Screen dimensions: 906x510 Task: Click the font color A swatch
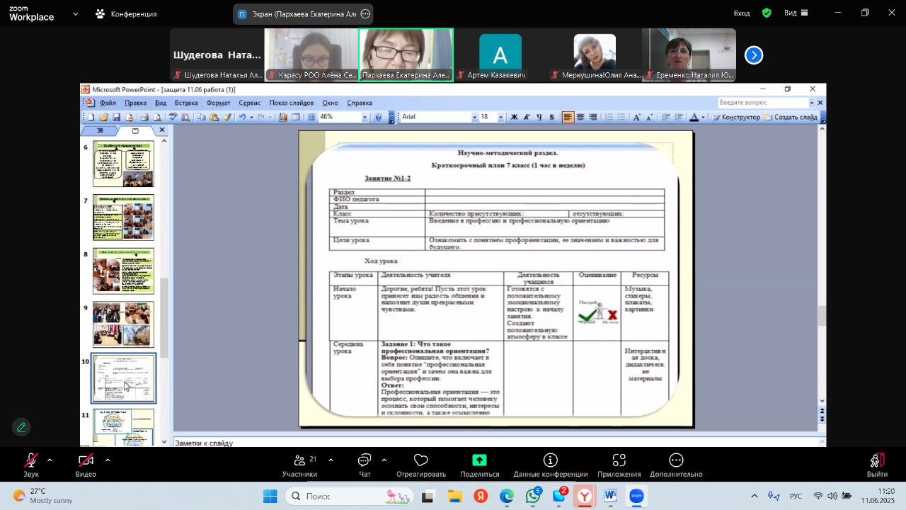(x=694, y=118)
